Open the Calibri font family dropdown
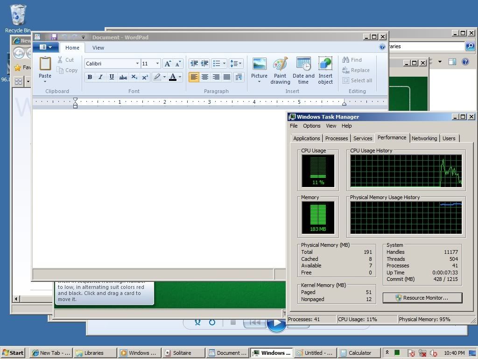Viewport: 478px width, 359px height. tap(137, 64)
